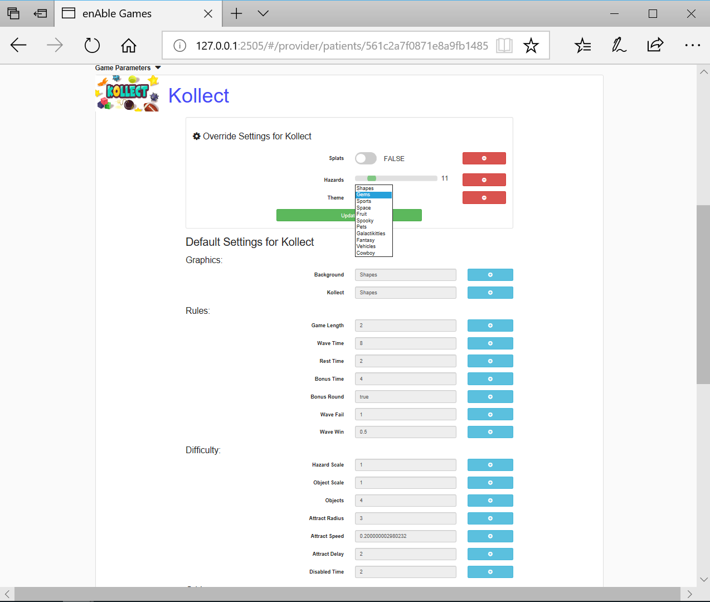
Task: Click the Kollect game logo
Action: (x=128, y=93)
